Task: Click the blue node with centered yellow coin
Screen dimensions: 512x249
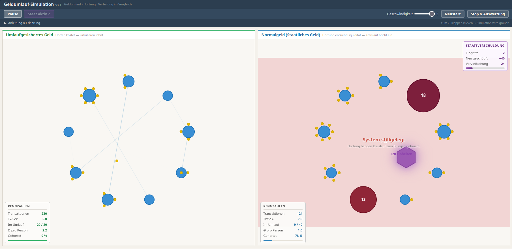Action: pos(181,173)
